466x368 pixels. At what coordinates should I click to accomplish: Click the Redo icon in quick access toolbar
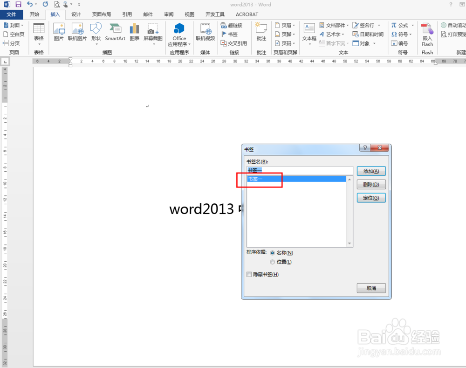45,4
